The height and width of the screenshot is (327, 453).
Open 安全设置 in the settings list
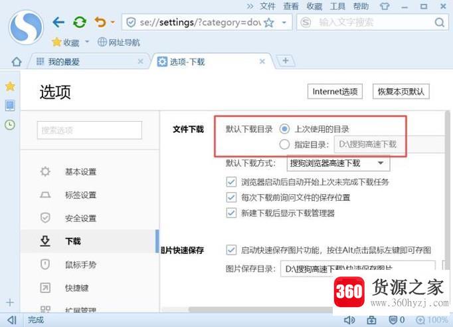pos(90,218)
